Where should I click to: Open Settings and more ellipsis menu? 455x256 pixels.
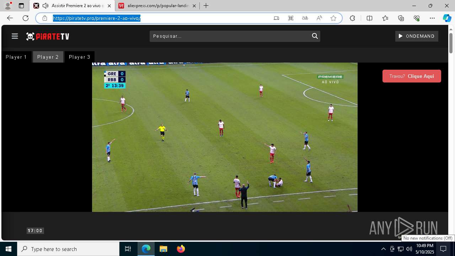(x=432, y=18)
